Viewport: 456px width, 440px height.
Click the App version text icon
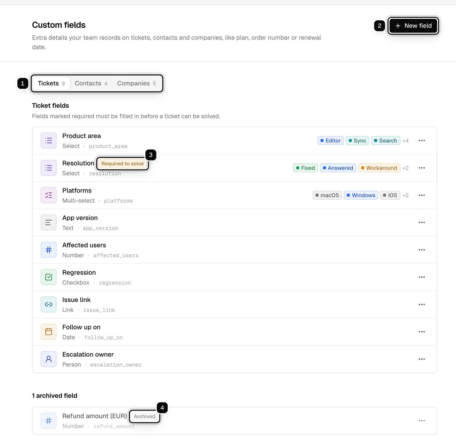click(48, 222)
